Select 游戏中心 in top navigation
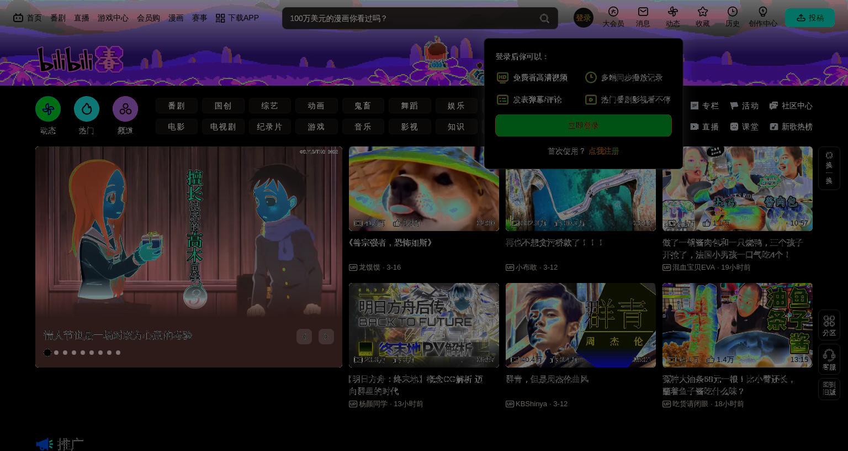The image size is (848, 451). (x=113, y=18)
